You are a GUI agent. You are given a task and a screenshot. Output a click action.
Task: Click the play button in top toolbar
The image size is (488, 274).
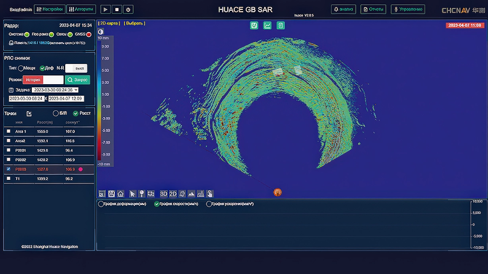(105, 9)
